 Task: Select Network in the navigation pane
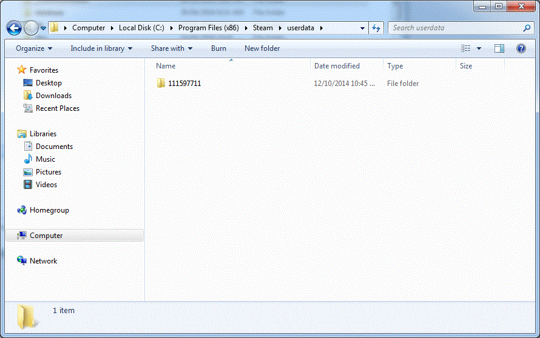click(43, 261)
